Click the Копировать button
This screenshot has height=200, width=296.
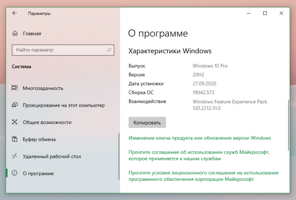click(147, 123)
